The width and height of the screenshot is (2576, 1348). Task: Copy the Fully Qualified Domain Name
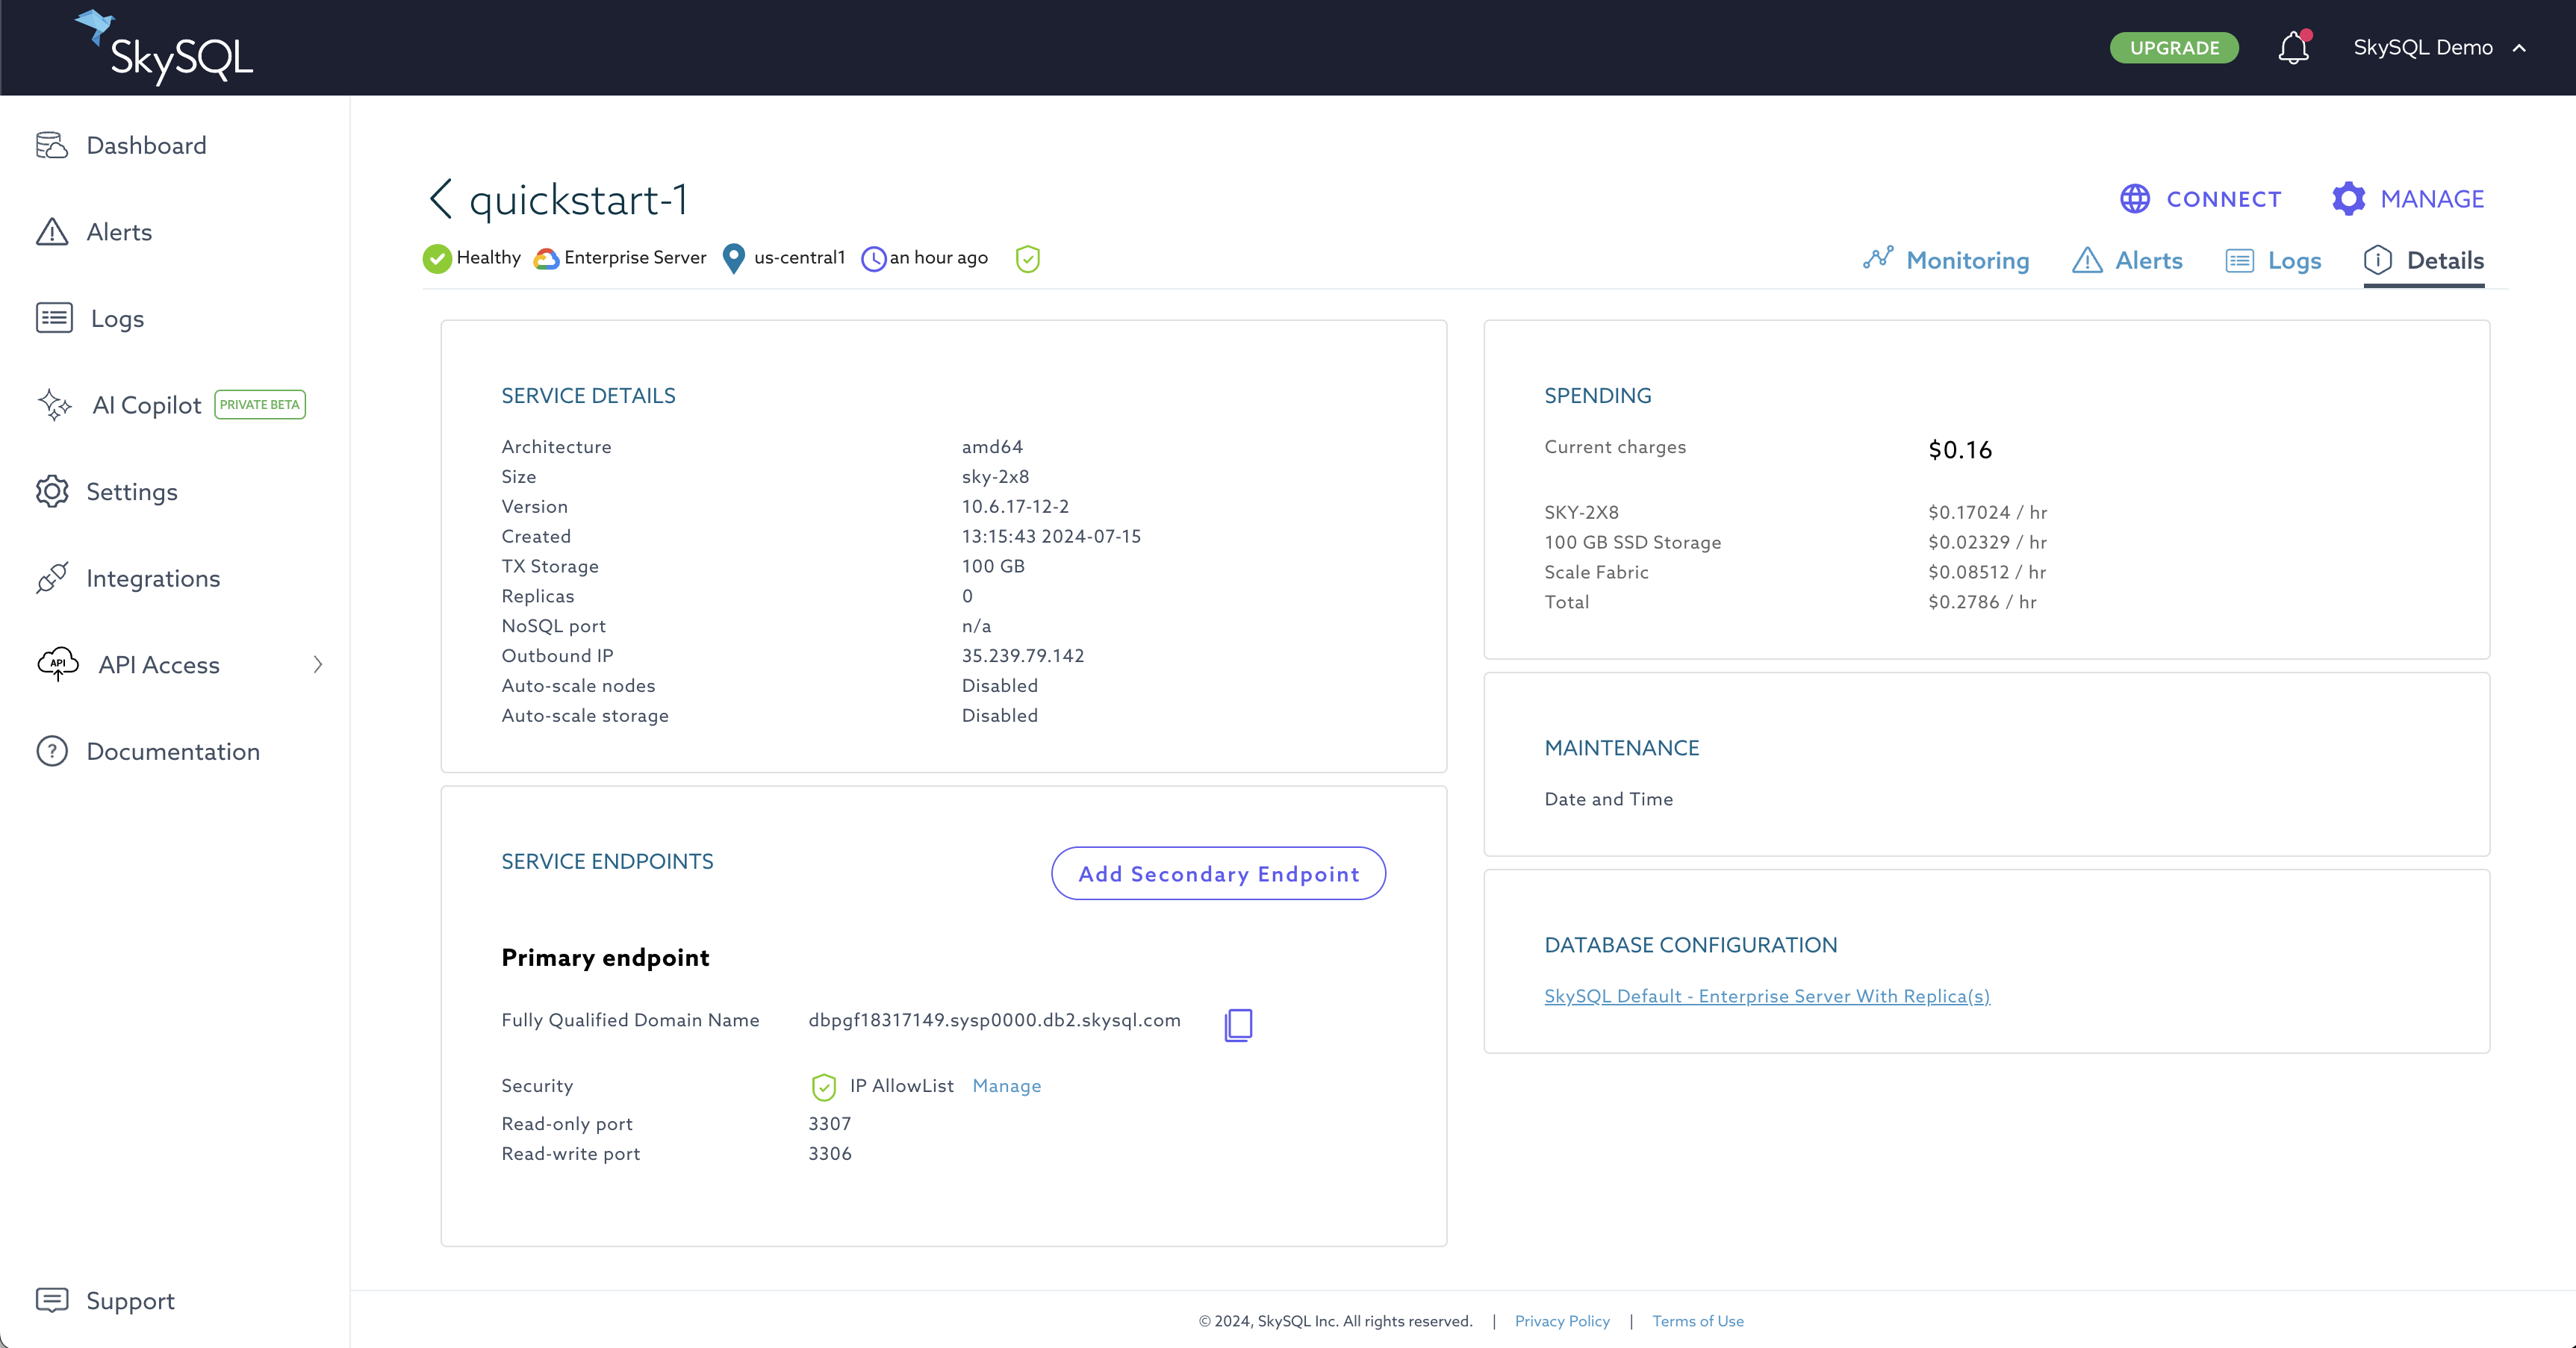pos(1239,1024)
